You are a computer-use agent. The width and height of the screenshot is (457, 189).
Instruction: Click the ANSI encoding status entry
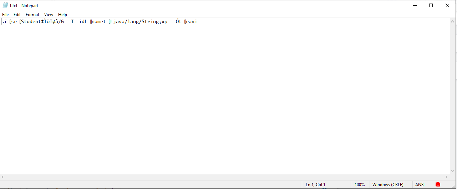click(420, 185)
